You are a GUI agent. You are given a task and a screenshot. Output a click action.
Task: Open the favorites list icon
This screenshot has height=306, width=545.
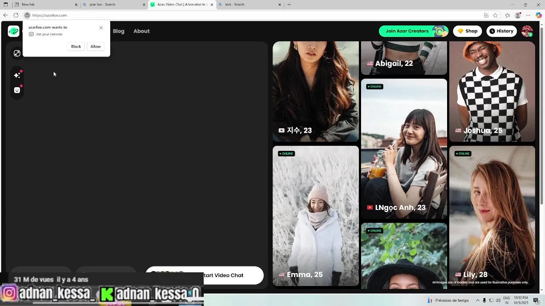pyautogui.click(x=508, y=15)
